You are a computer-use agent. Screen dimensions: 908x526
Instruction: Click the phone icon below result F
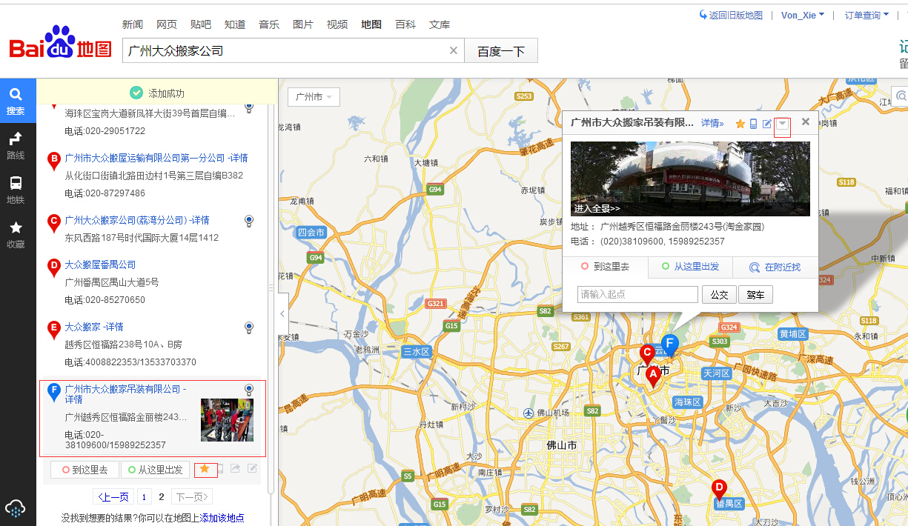(220, 468)
